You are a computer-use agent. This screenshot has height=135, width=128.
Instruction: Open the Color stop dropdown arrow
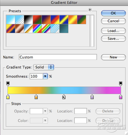(45, 120)
